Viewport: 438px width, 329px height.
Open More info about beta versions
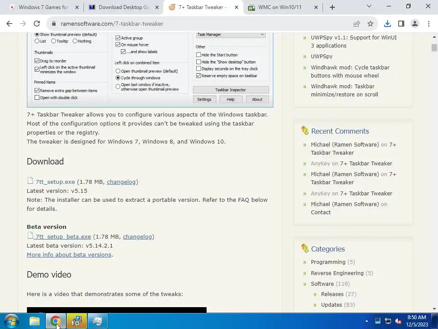69,254
